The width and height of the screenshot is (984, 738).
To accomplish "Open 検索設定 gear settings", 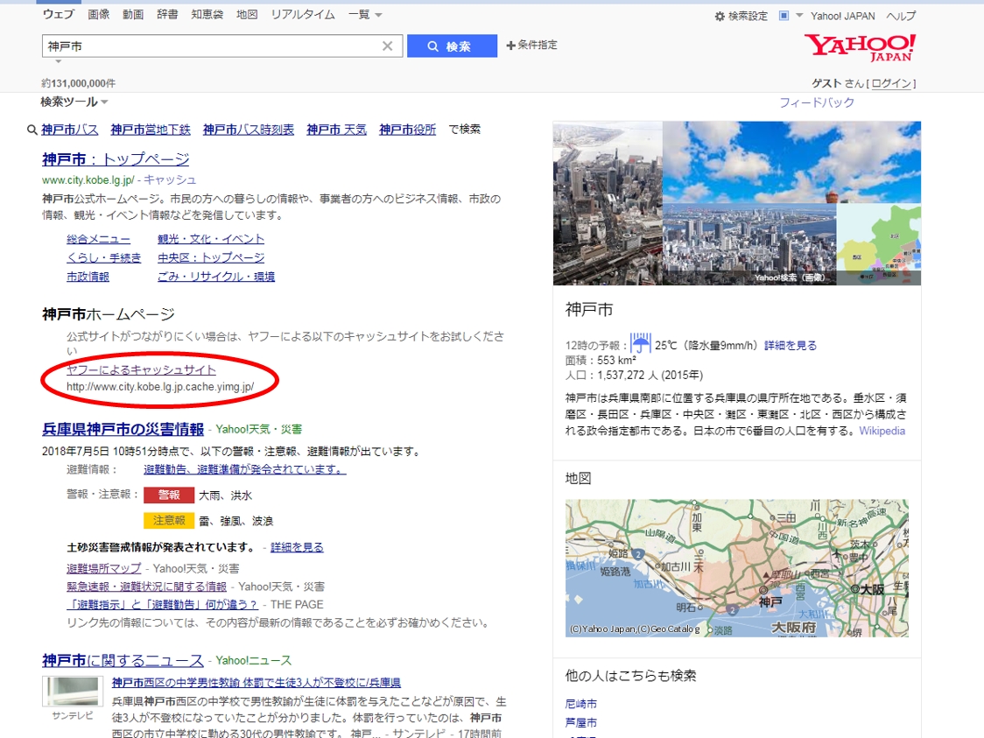I will coord(742,17).
